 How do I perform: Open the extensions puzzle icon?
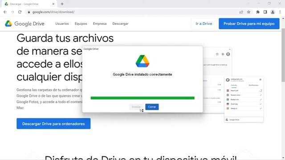(x=258, y=12)
